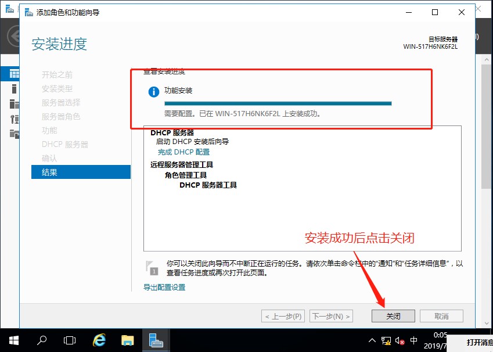Click Server Manager DHCP role icon

pyautogui.click(x=15, y=119)
